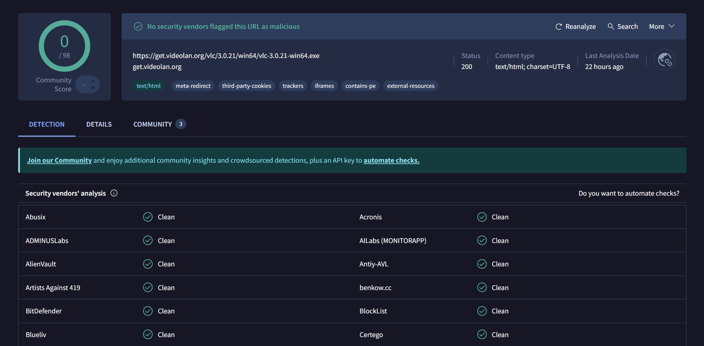The width and height of the screenshot is (704, 346).
Task: Click the Acronis clean checkmark icon
Action: click(x=482, y=217)
